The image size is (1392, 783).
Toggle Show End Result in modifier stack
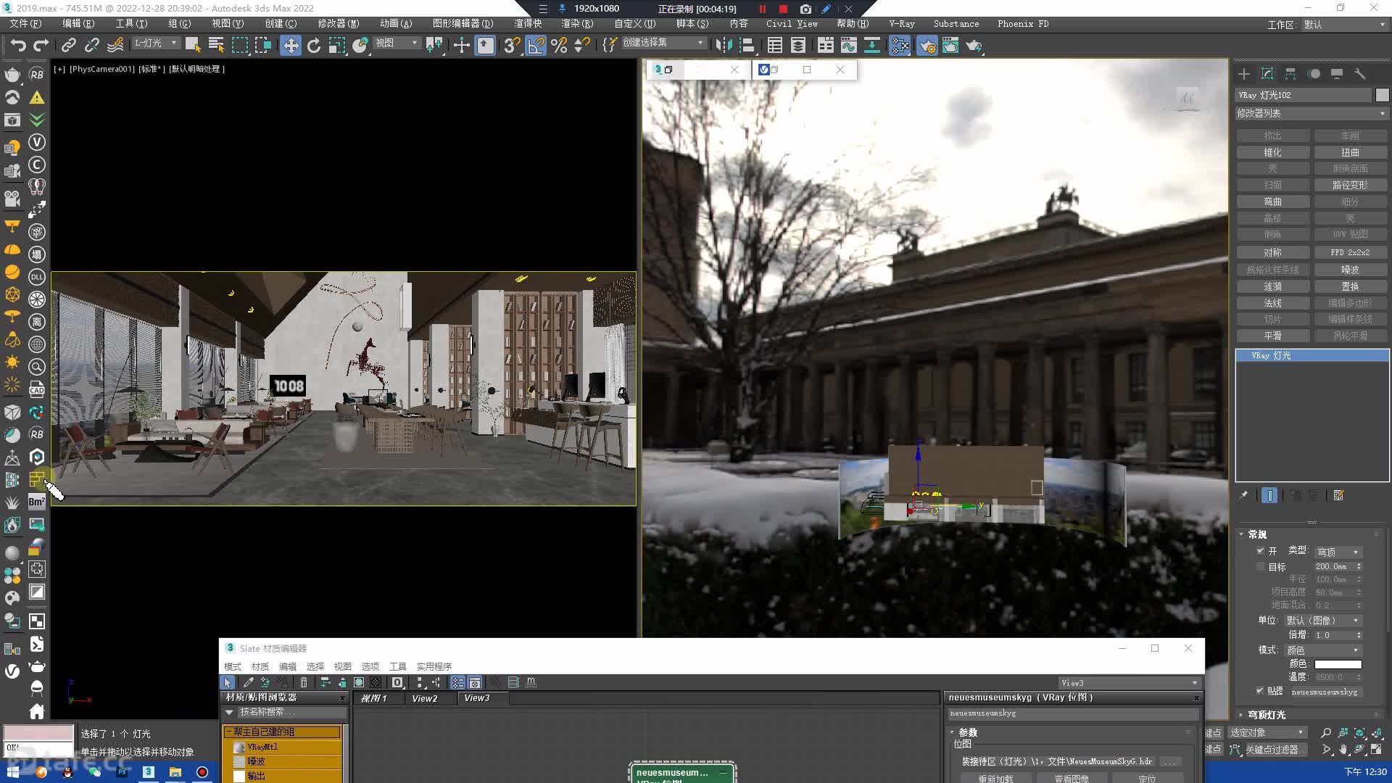[x=1269, y=495]
